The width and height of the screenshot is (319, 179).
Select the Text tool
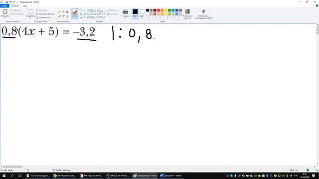pos(67,12)
